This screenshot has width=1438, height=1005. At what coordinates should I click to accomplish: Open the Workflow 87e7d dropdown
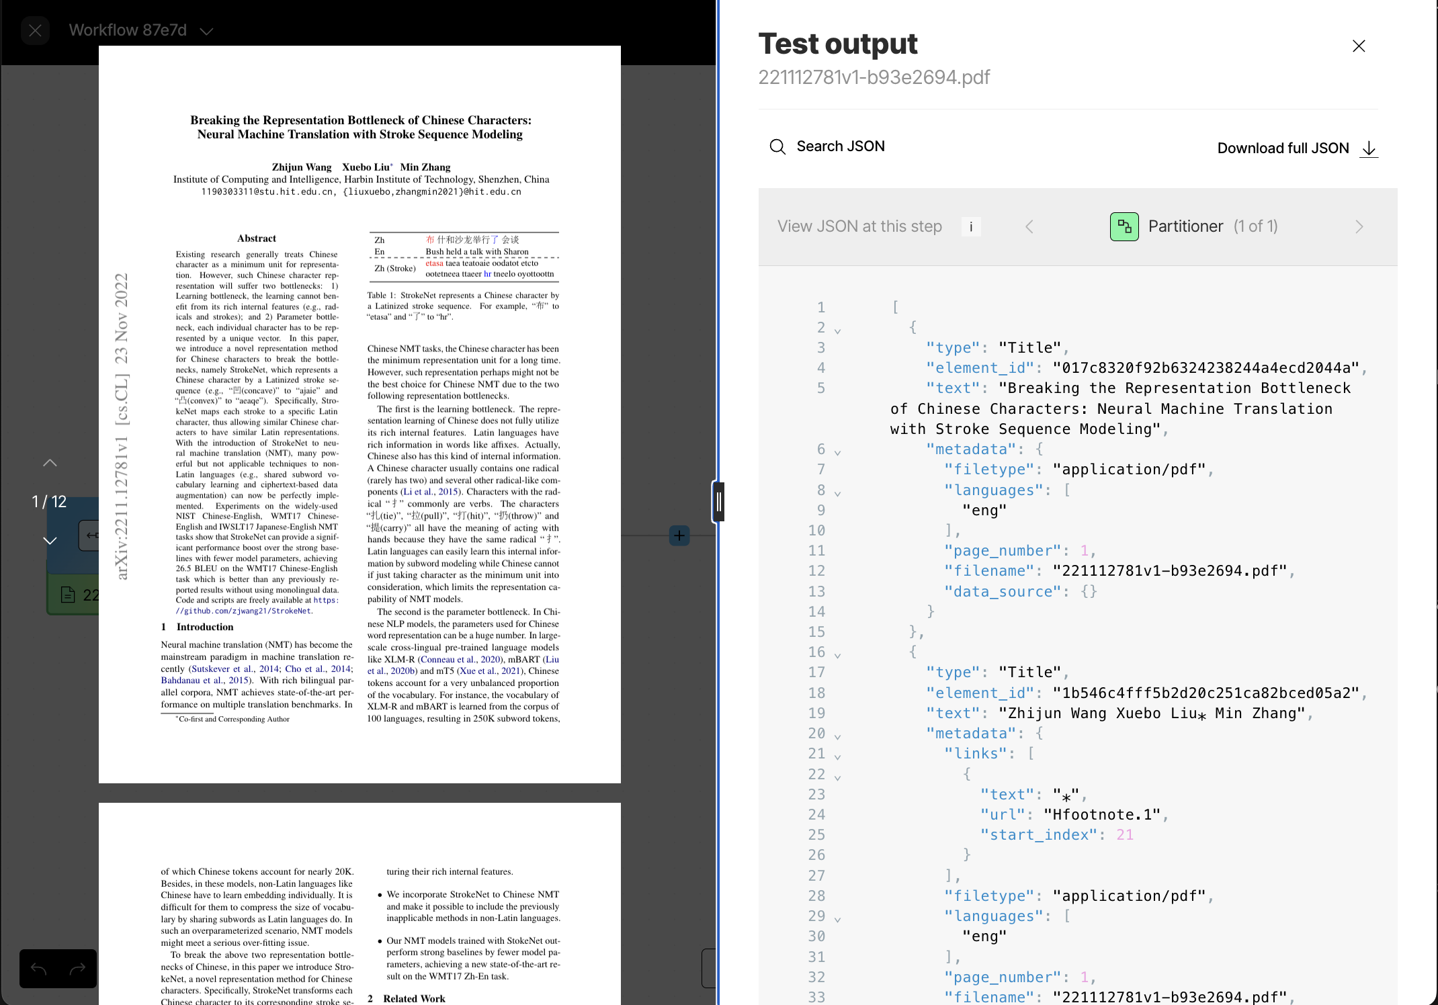[x=206, y=30]
